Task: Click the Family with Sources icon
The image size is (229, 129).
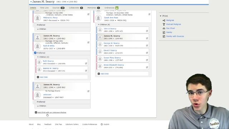Action: click(164, 36)
